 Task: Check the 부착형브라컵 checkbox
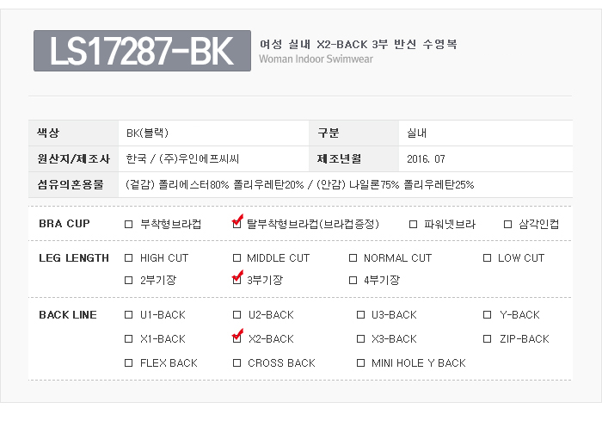pos(129,225)
